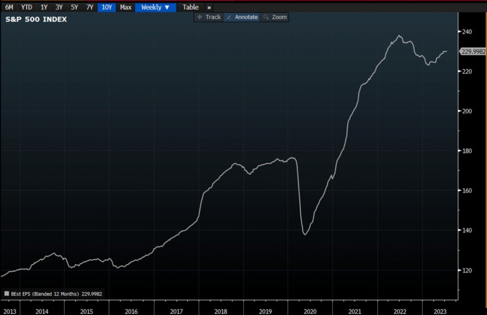Click the 2022 x-axis label
The height and width of the screenshot is (315, 487).
(x=400, y=311)
